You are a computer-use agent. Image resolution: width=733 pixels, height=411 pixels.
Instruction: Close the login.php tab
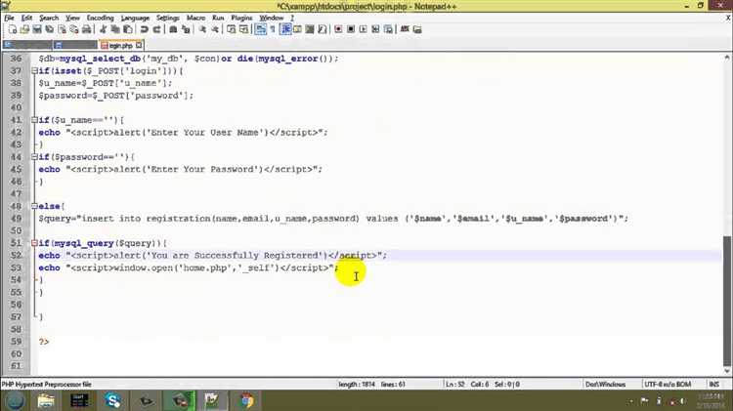(139, 45)
